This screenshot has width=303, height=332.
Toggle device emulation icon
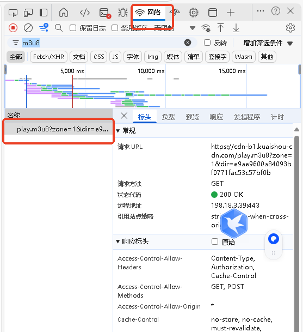pos(28,13)
